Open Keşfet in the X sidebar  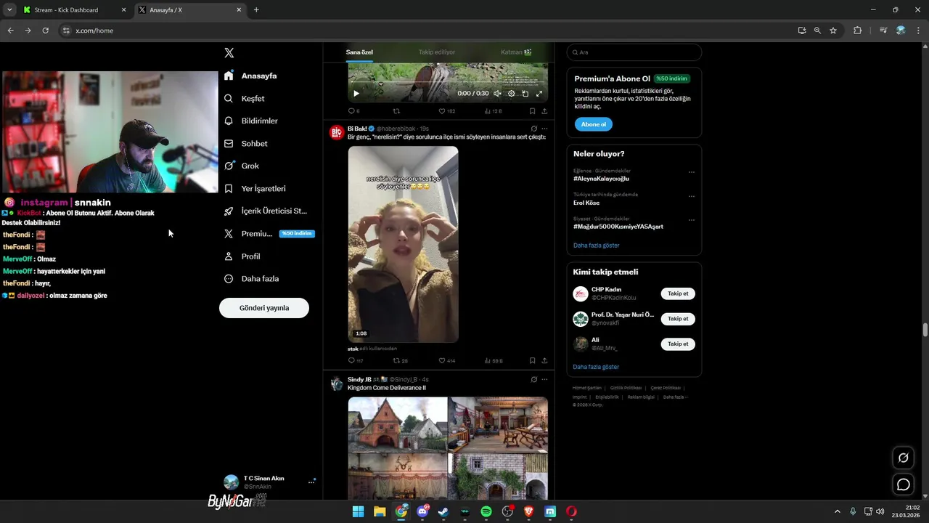245,98
